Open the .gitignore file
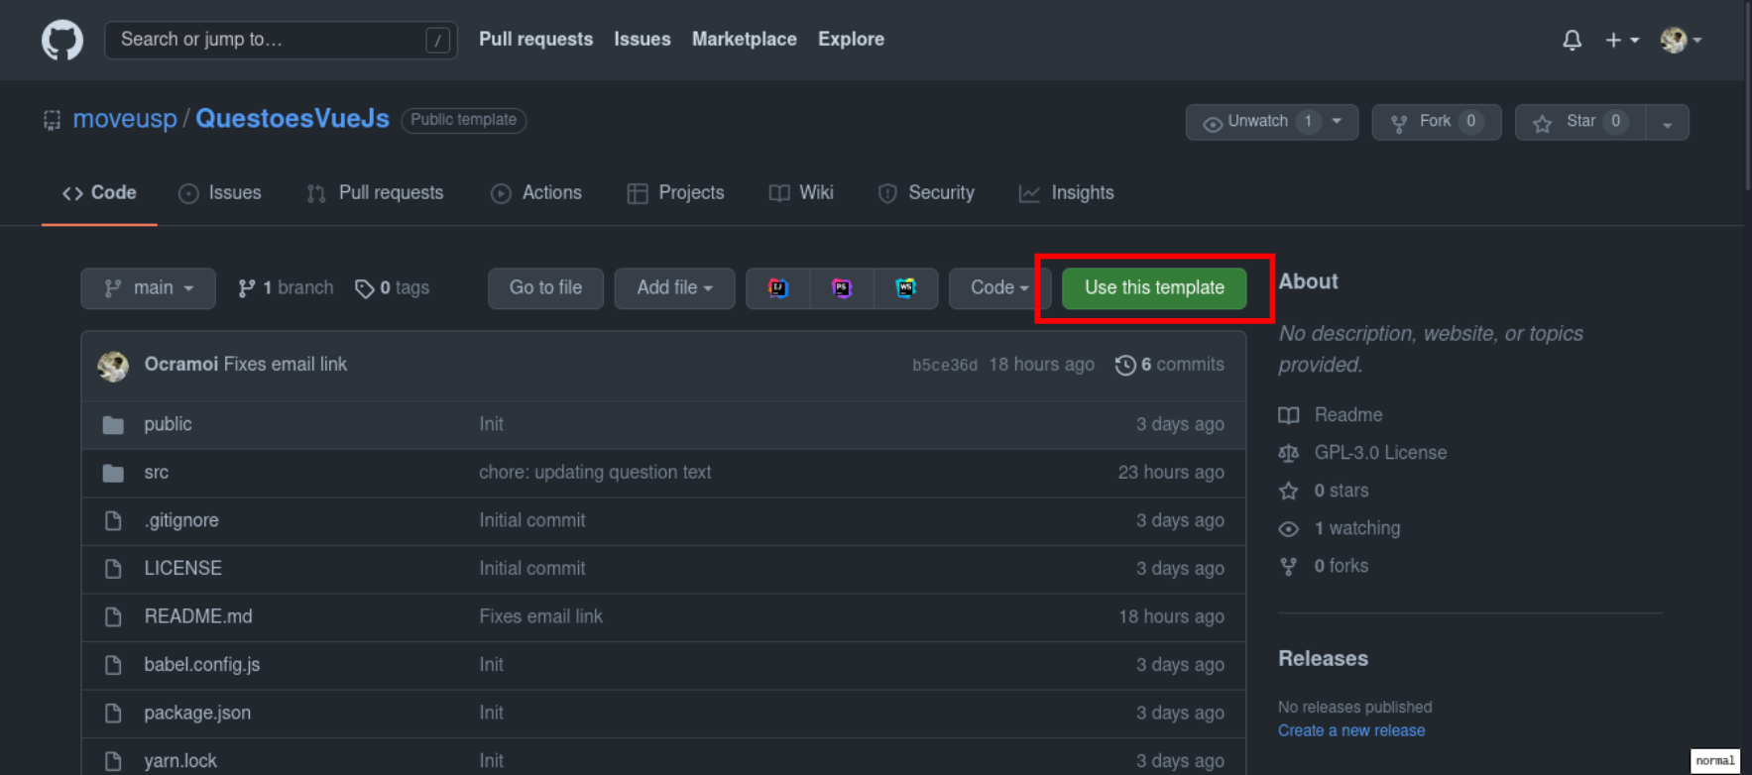Viewport: 1752px width, 775px height. coord(181,520)
